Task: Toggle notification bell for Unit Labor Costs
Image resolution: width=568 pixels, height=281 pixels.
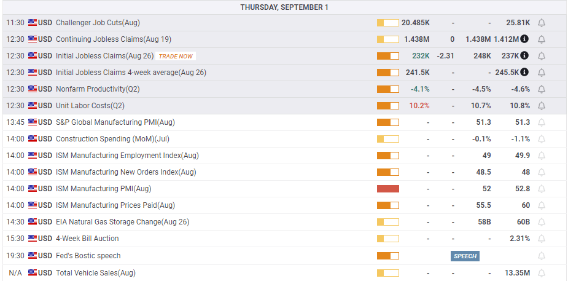Action: 541,106
